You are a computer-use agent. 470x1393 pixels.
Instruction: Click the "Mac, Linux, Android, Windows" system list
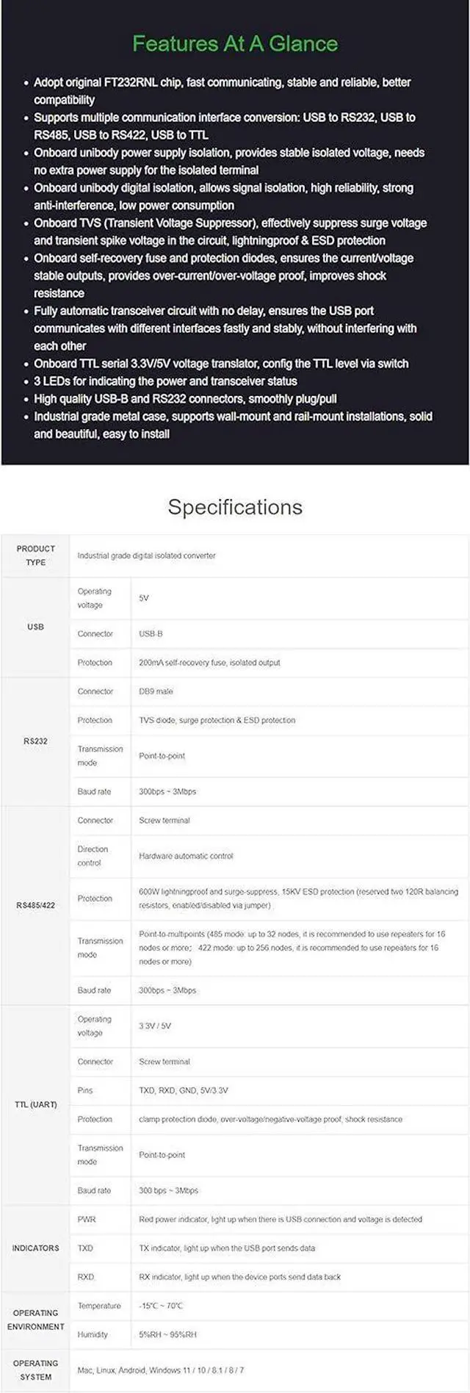point(161,1370)
